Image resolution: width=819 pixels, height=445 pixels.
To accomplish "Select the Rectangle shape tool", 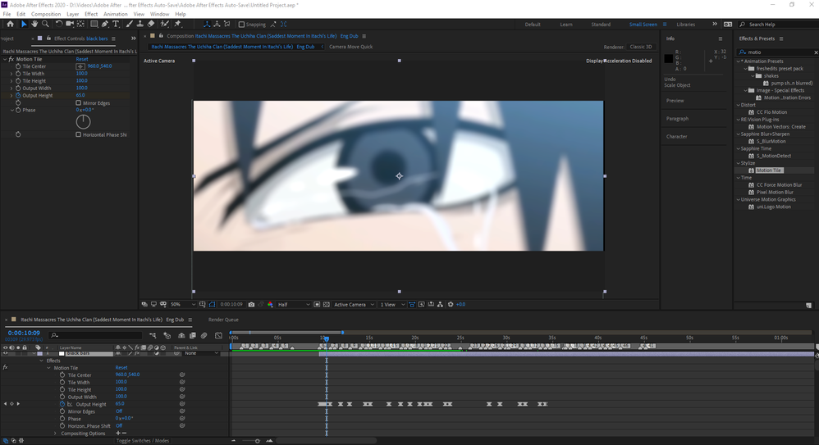I will point(94,24).
